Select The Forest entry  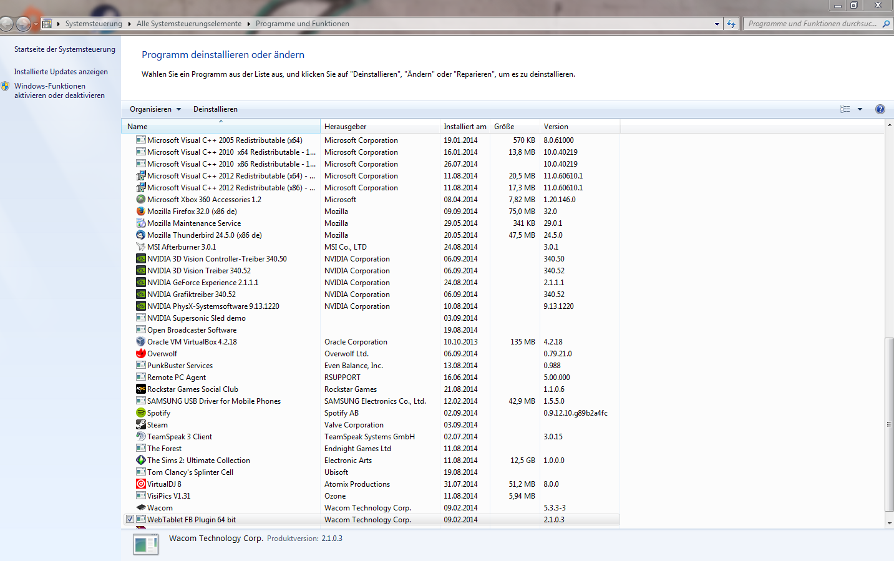(371, 448)
